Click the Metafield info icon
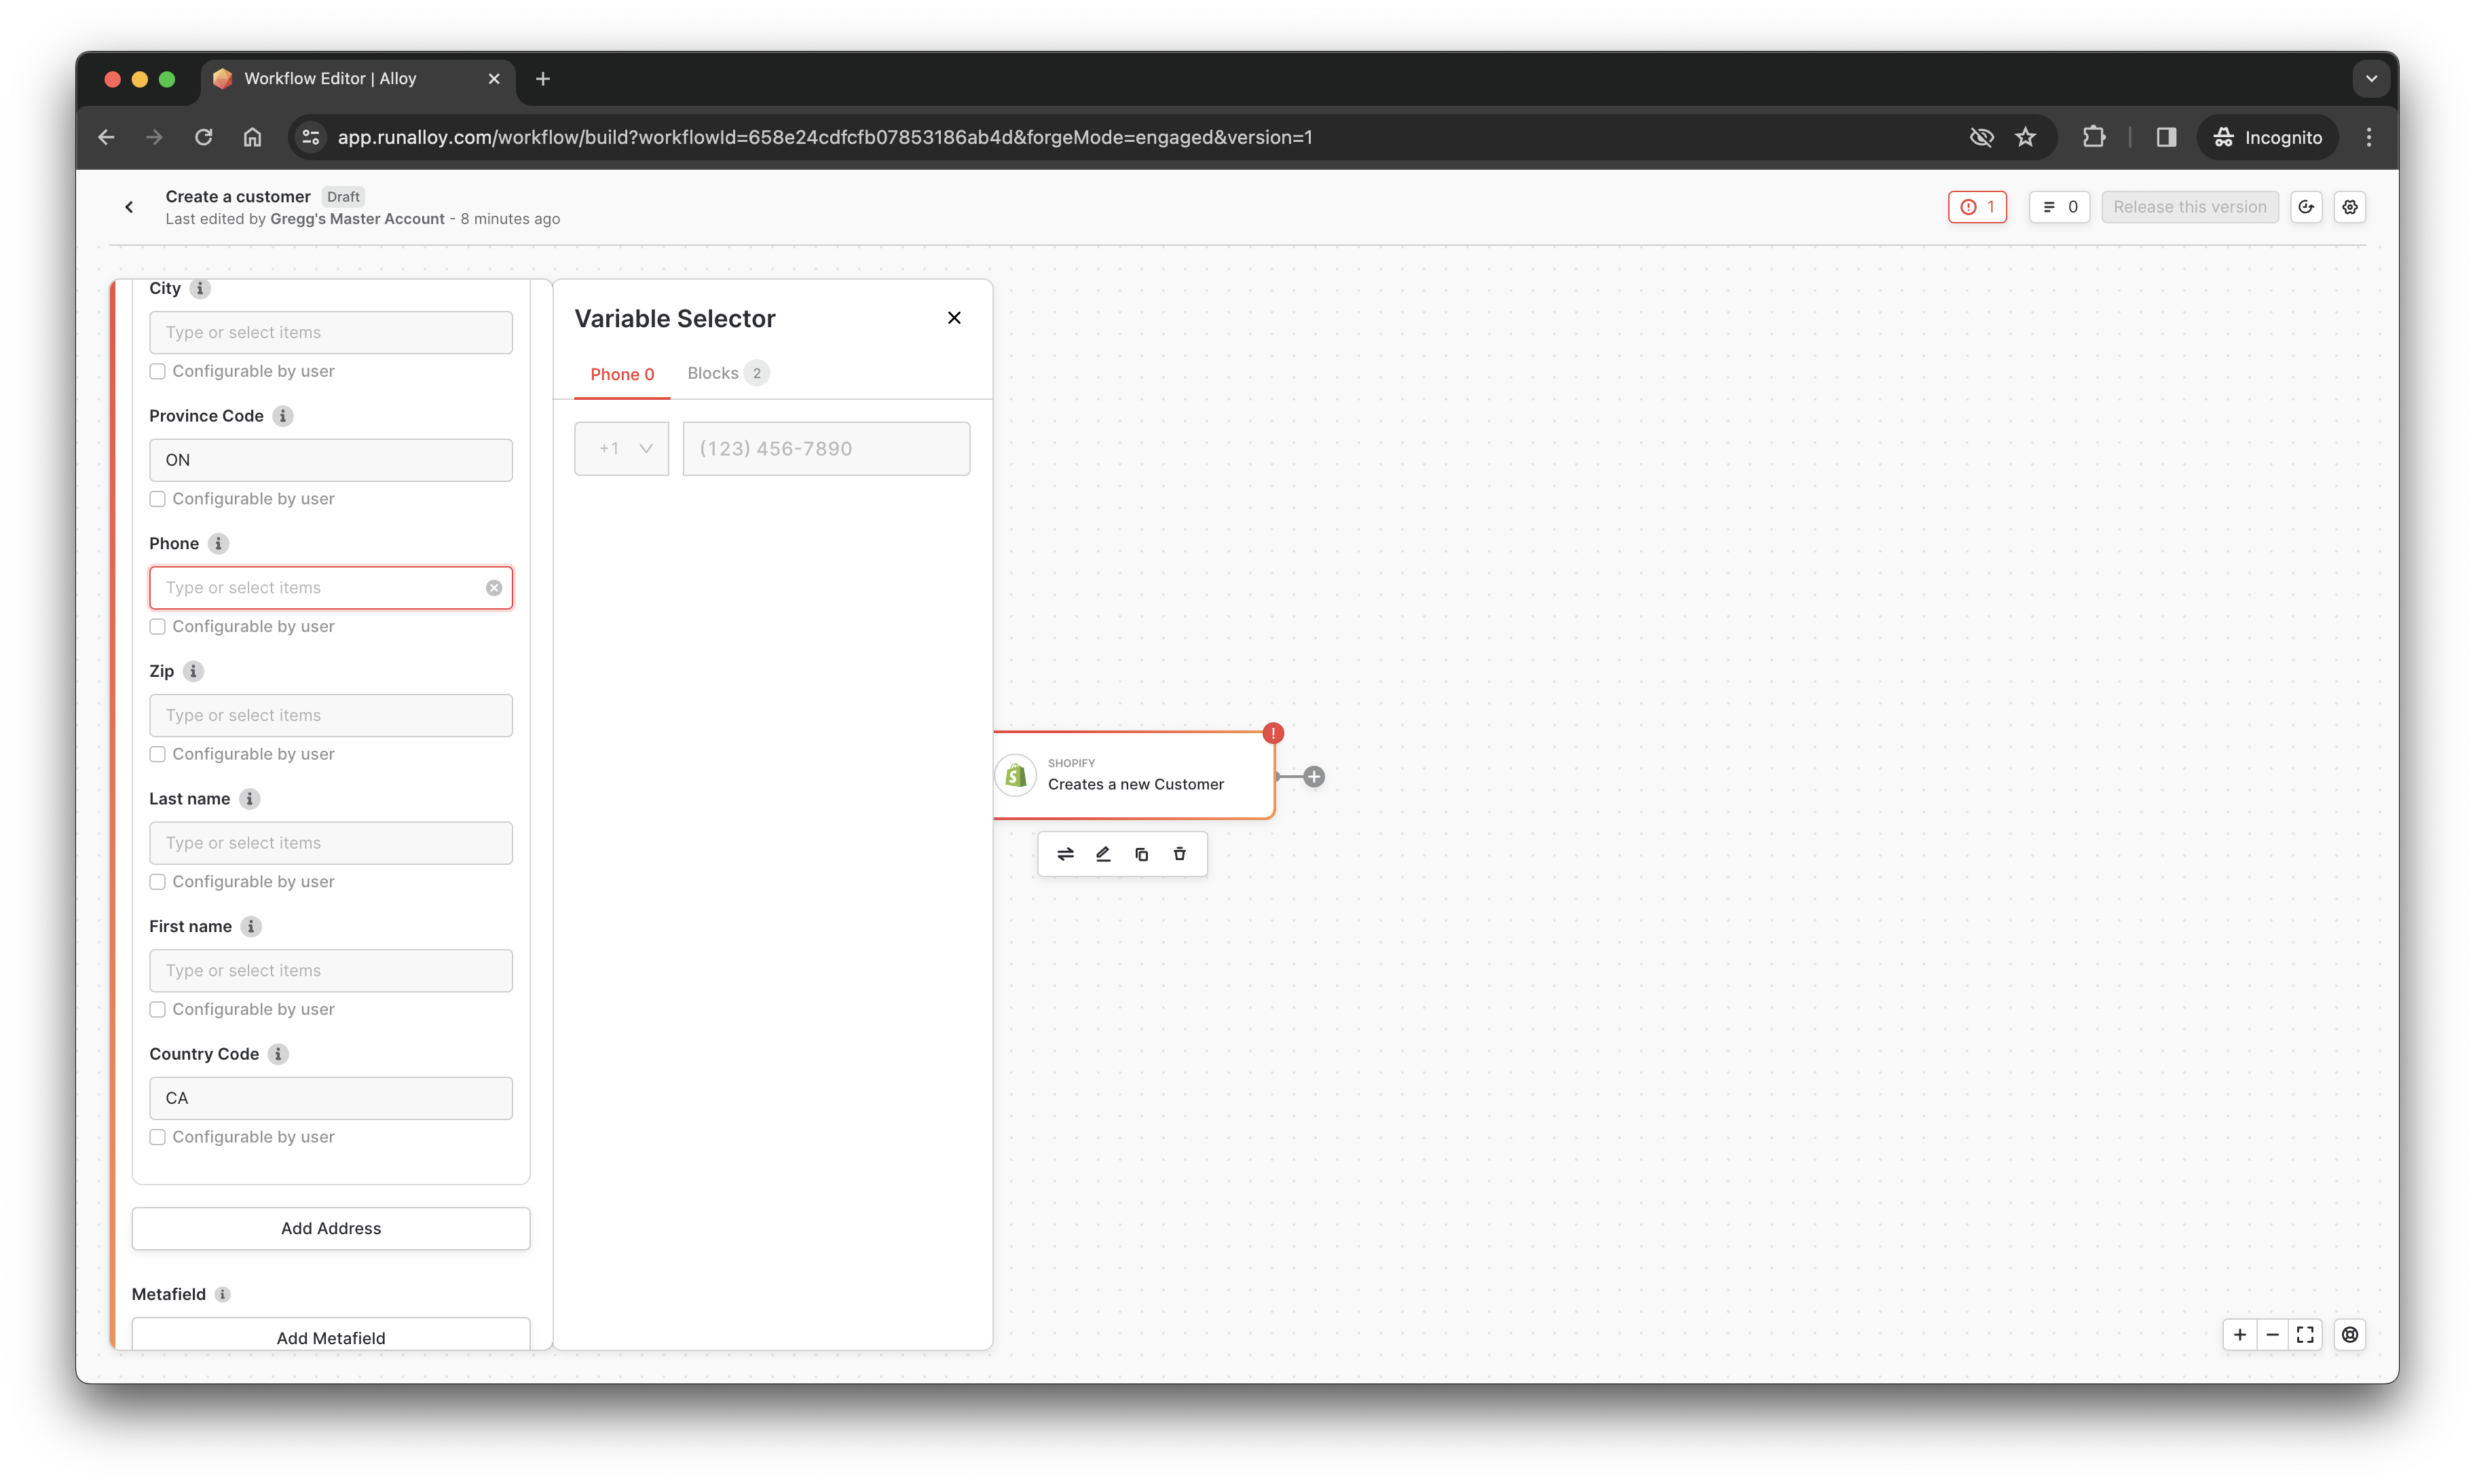Viewport: 2475px width, 1484px height. 223,1294
